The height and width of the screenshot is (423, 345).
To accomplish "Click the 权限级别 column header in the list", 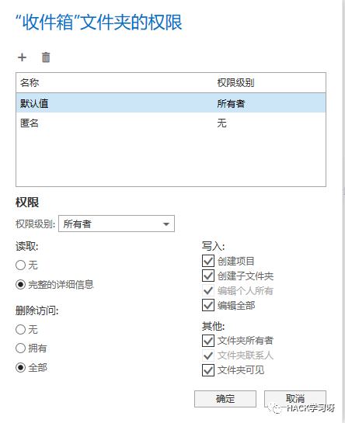I will (x=235, y=82).
